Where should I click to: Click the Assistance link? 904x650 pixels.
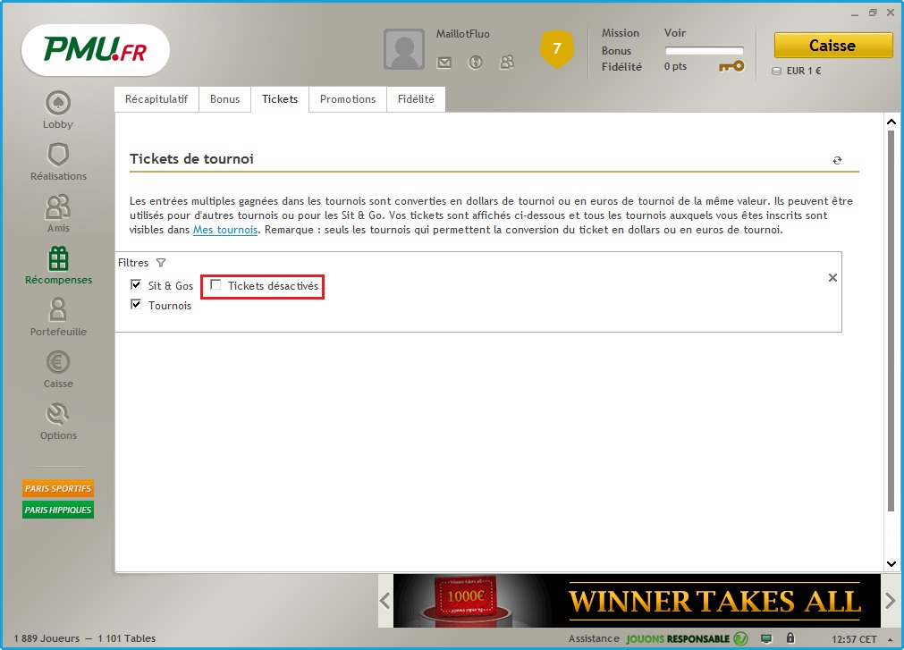(x=594, y=638)
